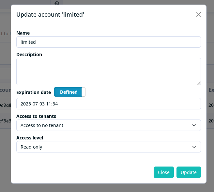Click the 'Access level' label
Image resolution: width=214 pixels, height=192 pixels.
(x=30, y=138)
